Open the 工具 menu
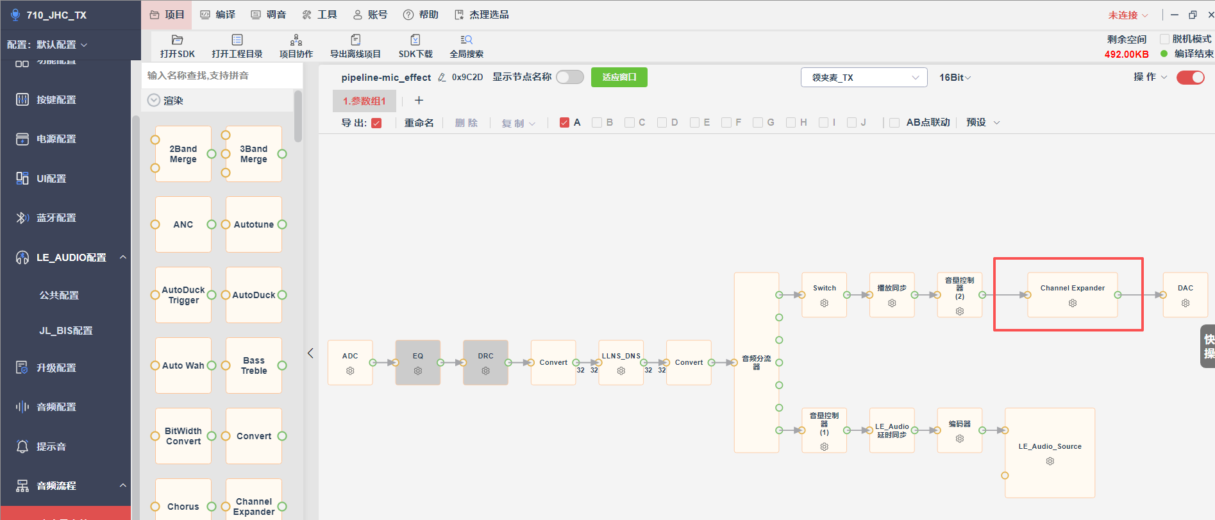Screen dimensions: 1215x520 click(x=319, y=15)
